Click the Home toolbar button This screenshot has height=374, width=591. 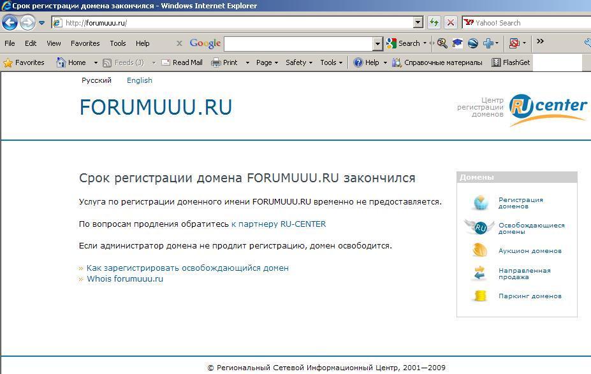click(71, 62)
